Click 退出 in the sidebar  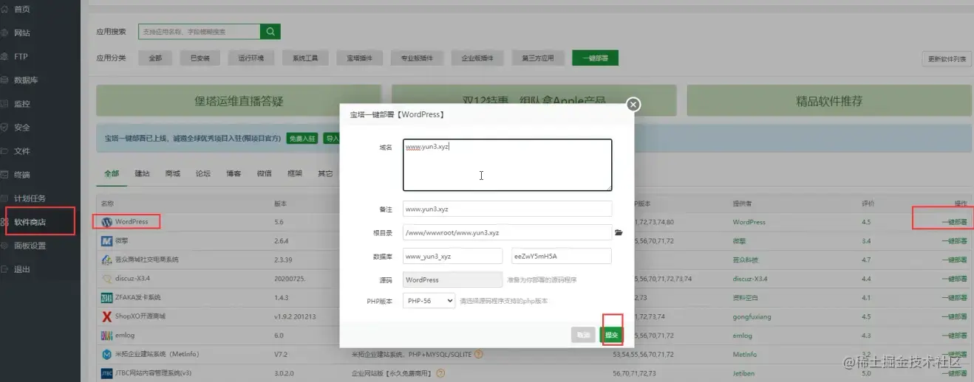click(x=22, y=269)
